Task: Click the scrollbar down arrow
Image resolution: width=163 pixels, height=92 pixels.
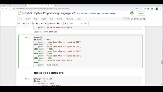Action: [x=162, y=85]
